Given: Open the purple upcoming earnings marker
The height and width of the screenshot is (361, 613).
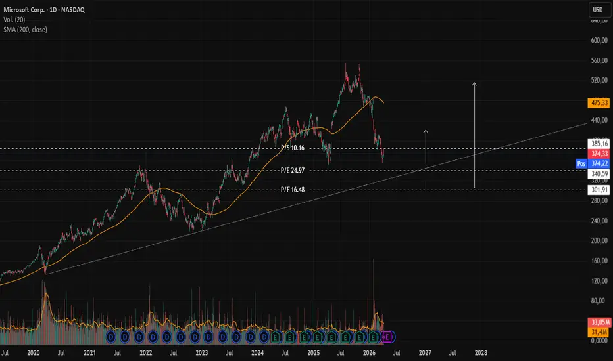Looking at the screenshot, I should (386, 337).
